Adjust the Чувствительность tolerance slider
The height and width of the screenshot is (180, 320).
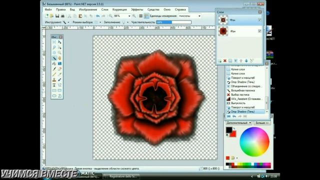coord(173,22)
